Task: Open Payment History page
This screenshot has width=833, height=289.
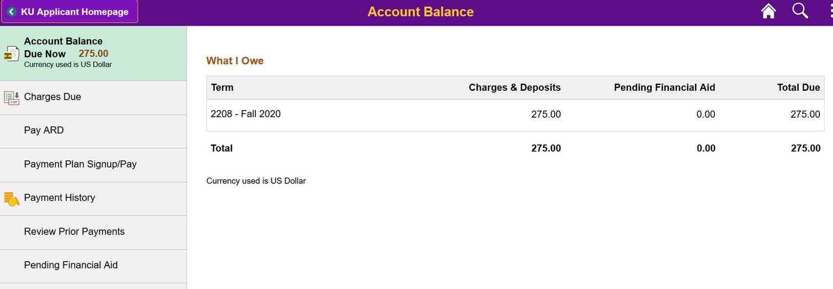Action: [60, 198]
